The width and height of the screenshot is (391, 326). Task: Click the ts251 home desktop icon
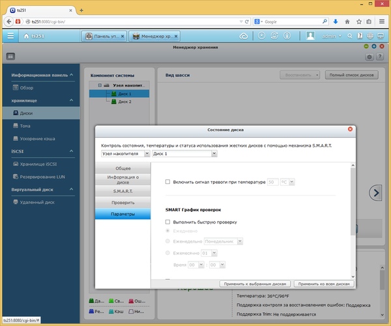point(35,36)
